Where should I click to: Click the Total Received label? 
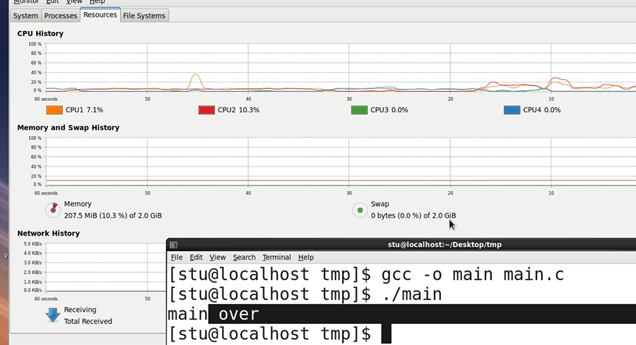pyautogui.click(x=88, y=321)
